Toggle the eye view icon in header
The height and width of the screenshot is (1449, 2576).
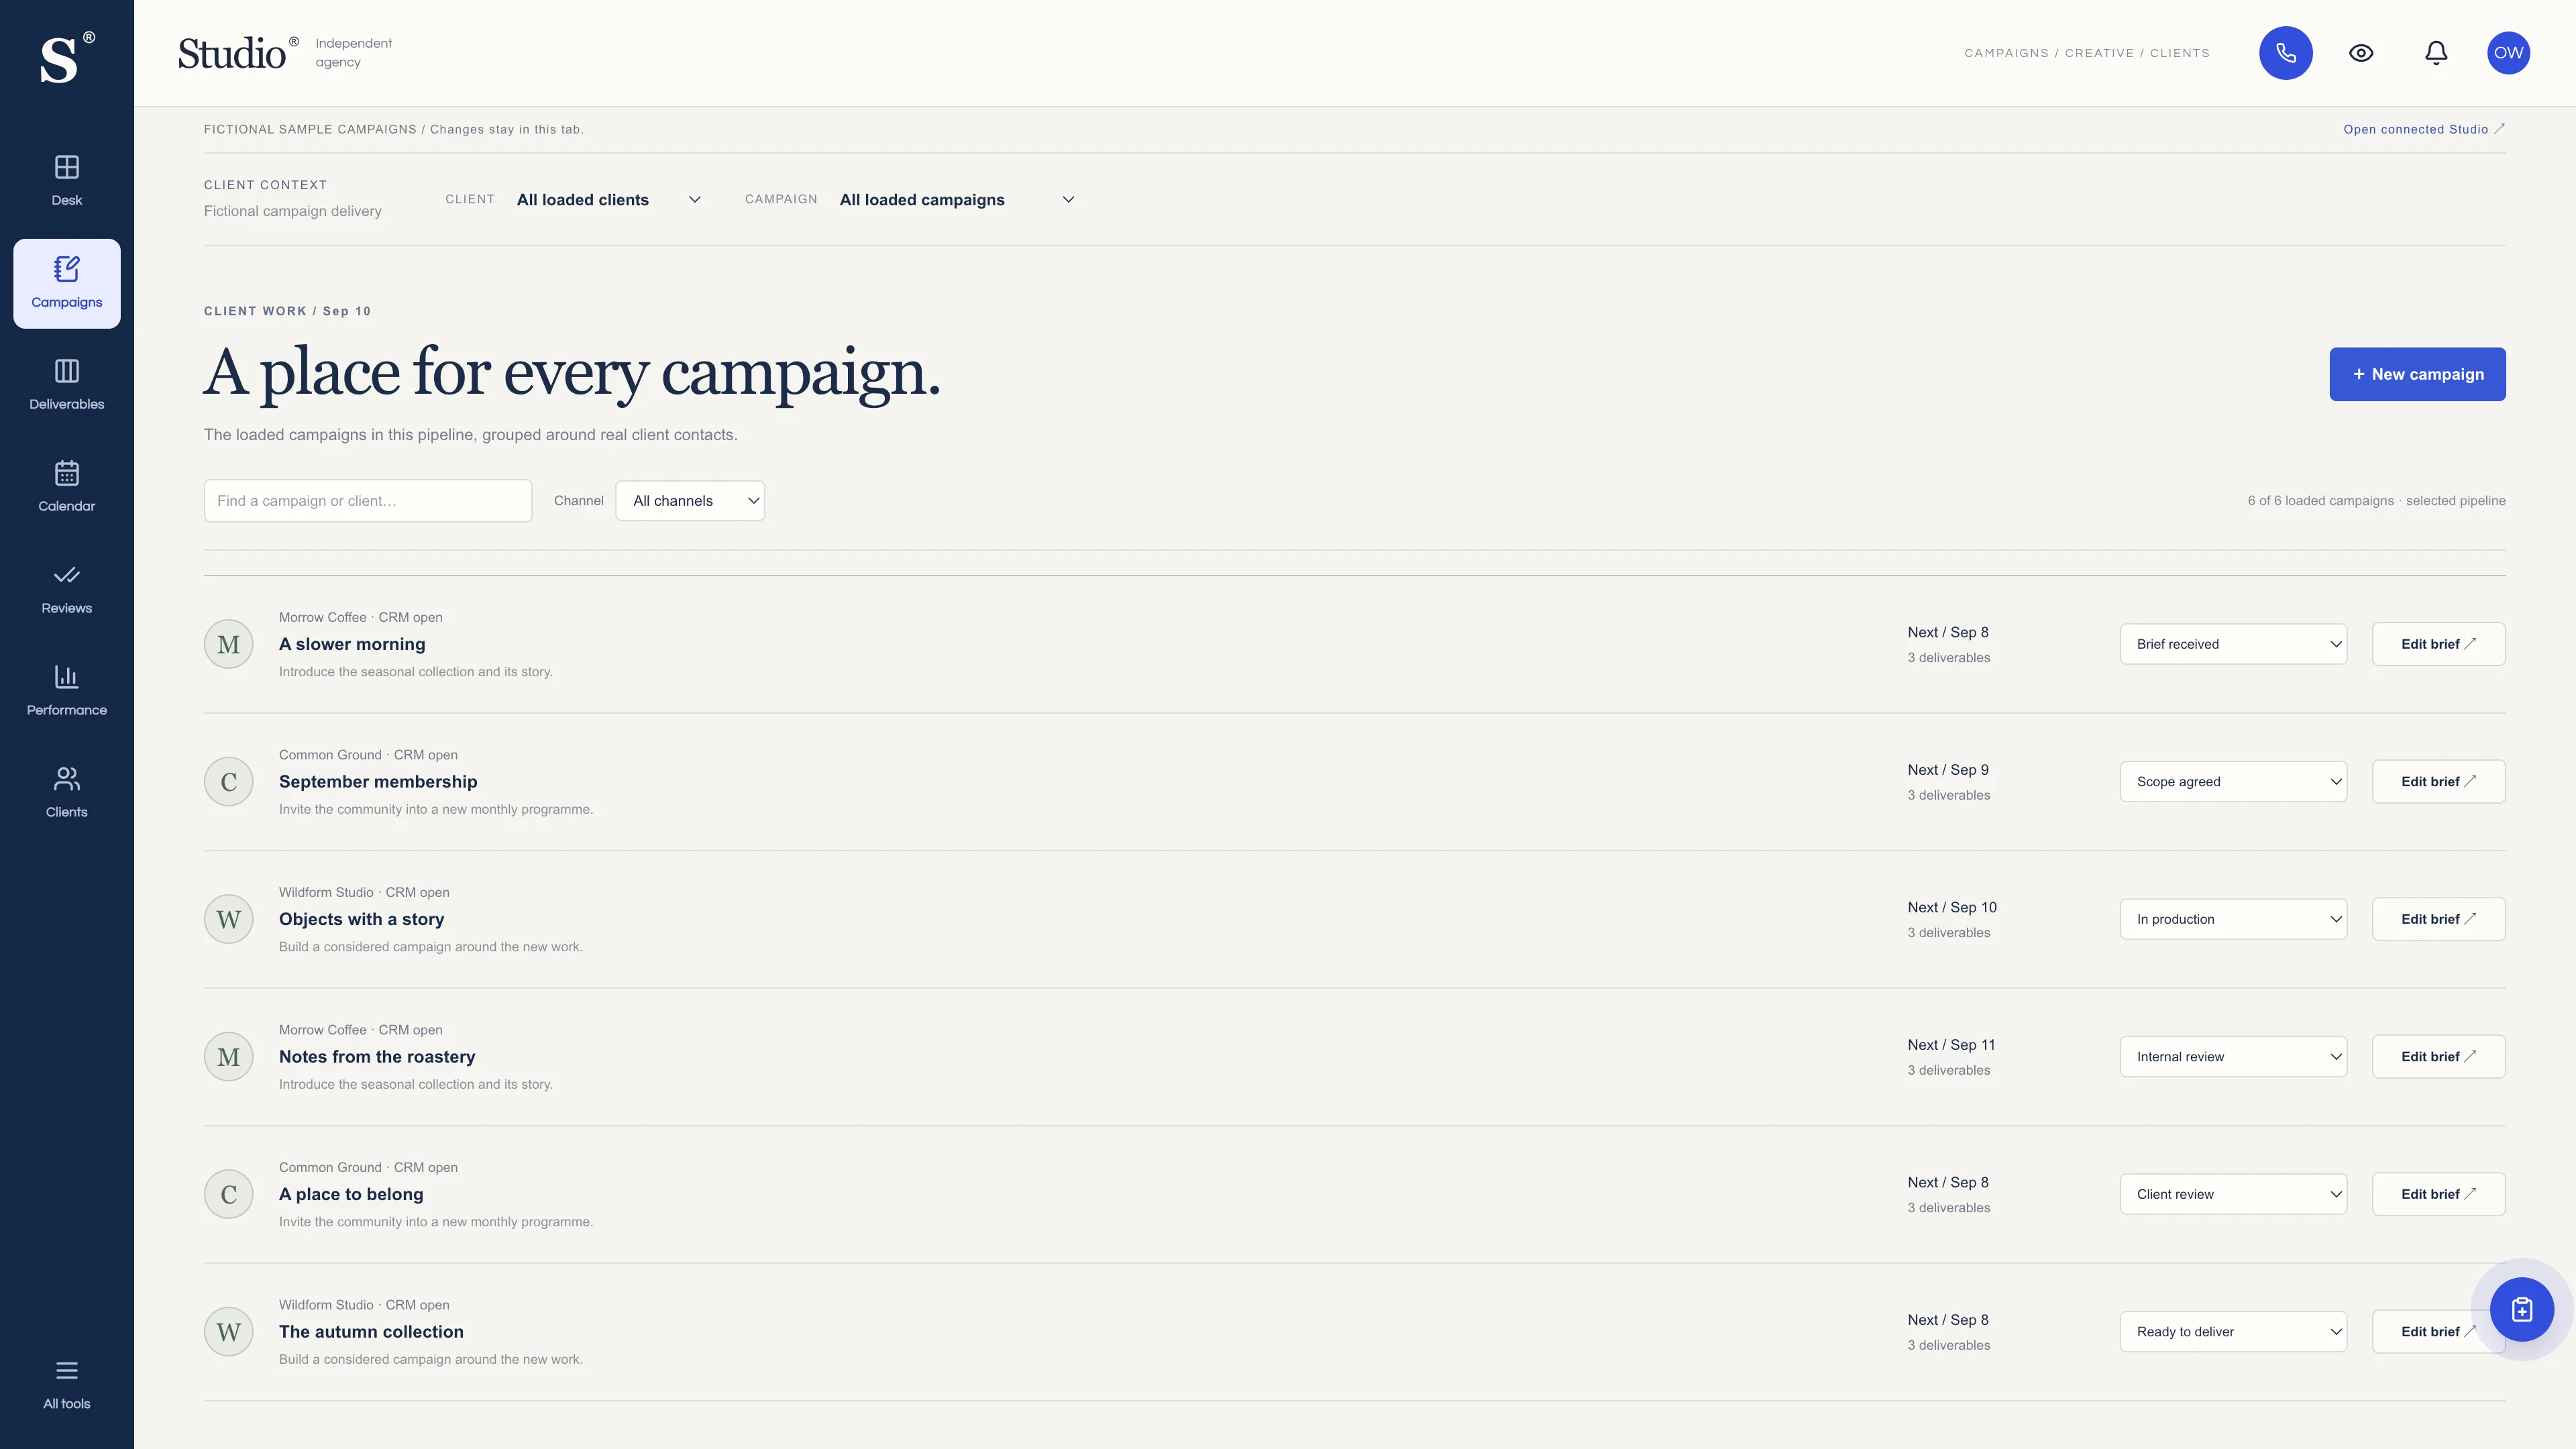coord(2361,53)
